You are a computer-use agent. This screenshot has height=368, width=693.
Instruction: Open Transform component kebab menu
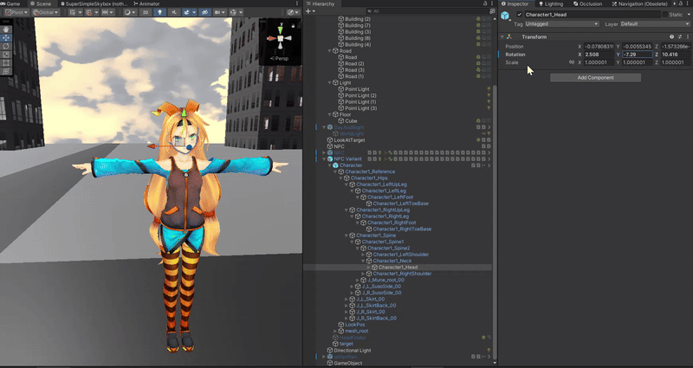click(688, 36)
